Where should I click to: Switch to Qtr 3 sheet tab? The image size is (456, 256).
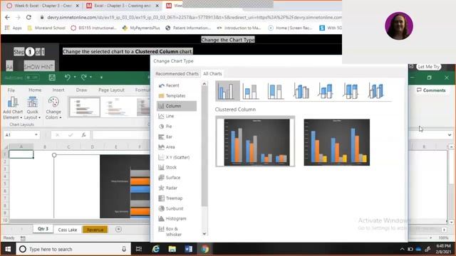pyautogui.click(x=43, y=229)
